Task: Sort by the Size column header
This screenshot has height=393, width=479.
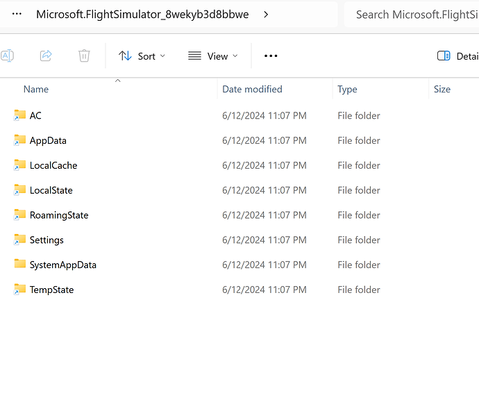Action: pyautogui.click(x=442, y=90)
